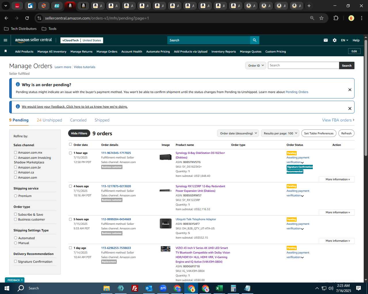Screen dimensions: 368x294
Task: Close the FEEDBACK tag with its X
Action: coord(22,280)
